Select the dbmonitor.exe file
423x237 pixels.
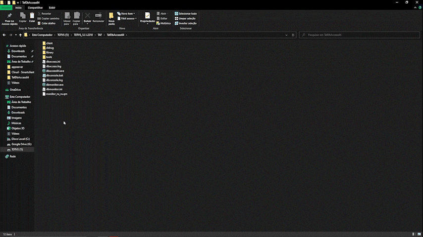[53, 84]
